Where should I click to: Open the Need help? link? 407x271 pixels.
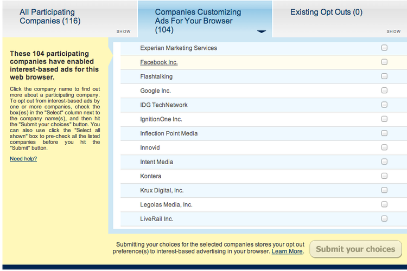click(23, 159)
